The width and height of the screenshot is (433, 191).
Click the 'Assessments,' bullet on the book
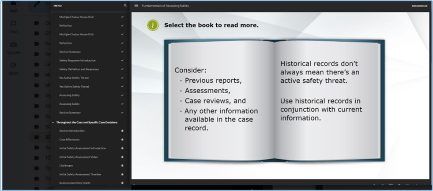coord(207,91)
